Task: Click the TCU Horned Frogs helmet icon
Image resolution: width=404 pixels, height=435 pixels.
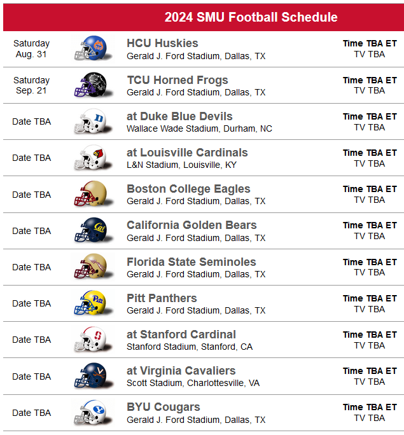Action: click(93, 85)
